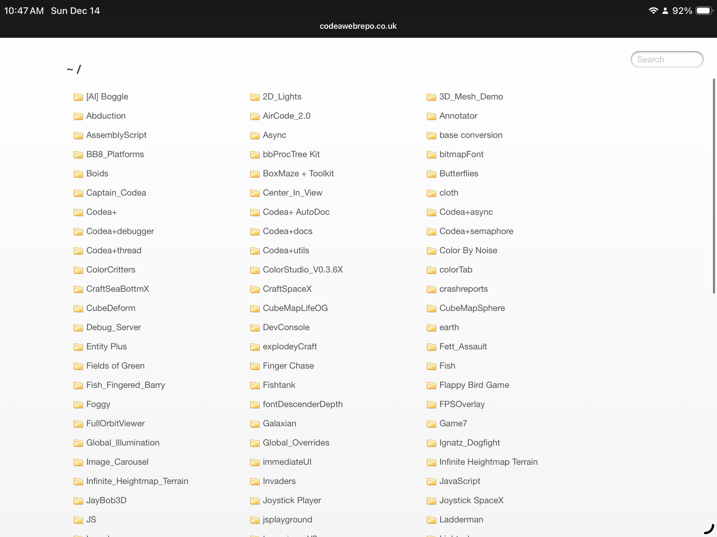The image size is (717, 537).
Task: Click the folder icon next to Ladderman
Action: click(x=431, y=520)
